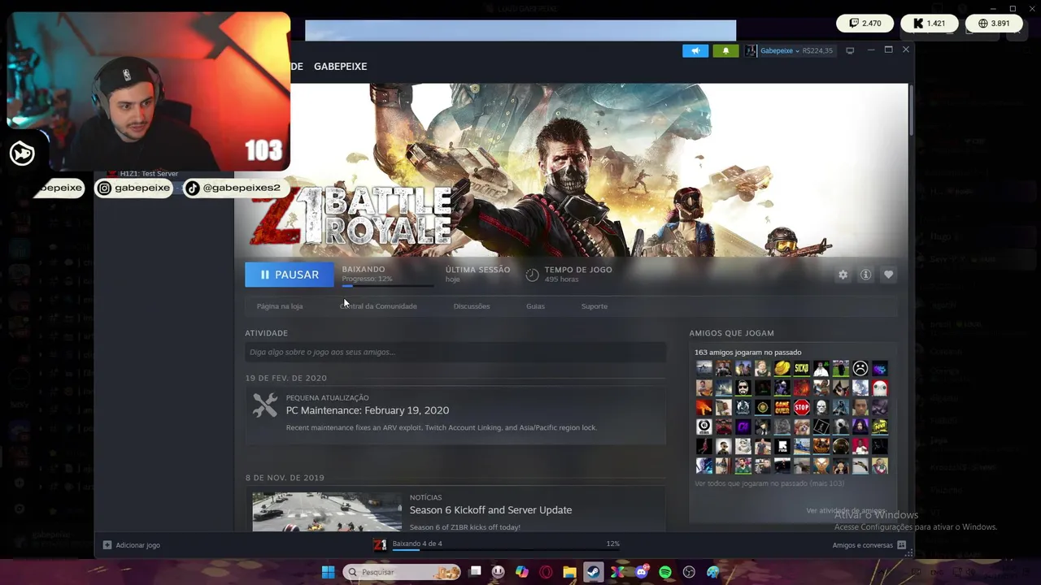The image size is (1041, 585).
Task: Click the Instagram gabepeixe overlay tag
Action: (x=134, y=188)
